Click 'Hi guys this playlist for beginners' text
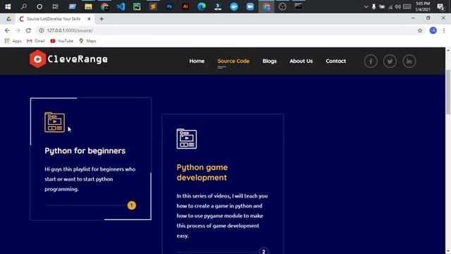Image resolution: width=451 pixels, height=254 pixels. click(89, 179)
